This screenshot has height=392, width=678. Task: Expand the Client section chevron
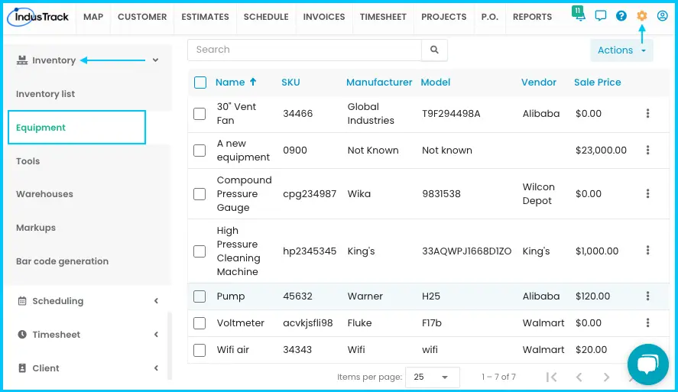pos(156,368)
